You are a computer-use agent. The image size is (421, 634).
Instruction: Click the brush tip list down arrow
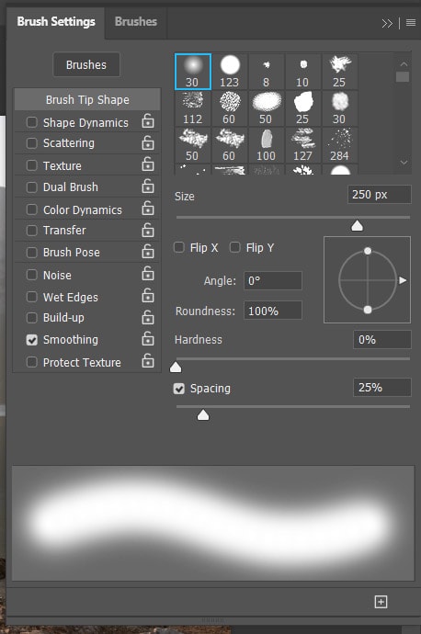click(404, 163)
